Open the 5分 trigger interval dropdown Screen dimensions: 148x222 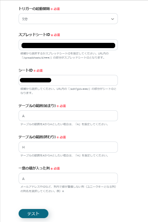tap(68, 19)
